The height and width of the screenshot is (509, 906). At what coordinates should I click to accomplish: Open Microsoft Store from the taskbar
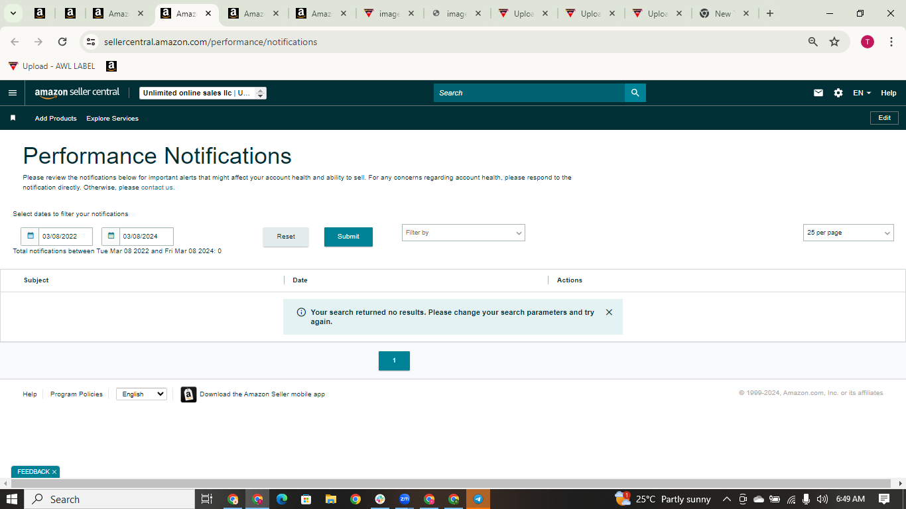coord(306,499)
